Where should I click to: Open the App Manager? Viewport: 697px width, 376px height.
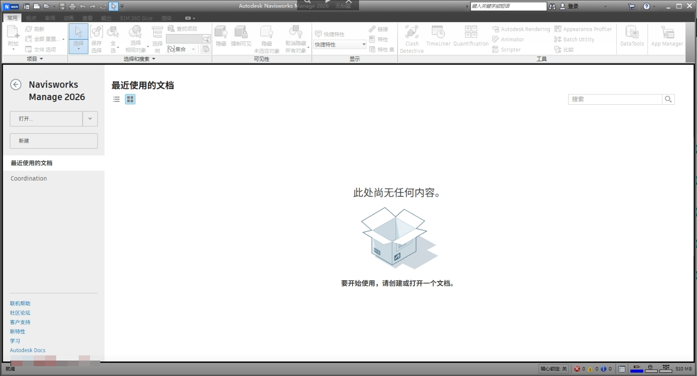(x=667, y=36)
